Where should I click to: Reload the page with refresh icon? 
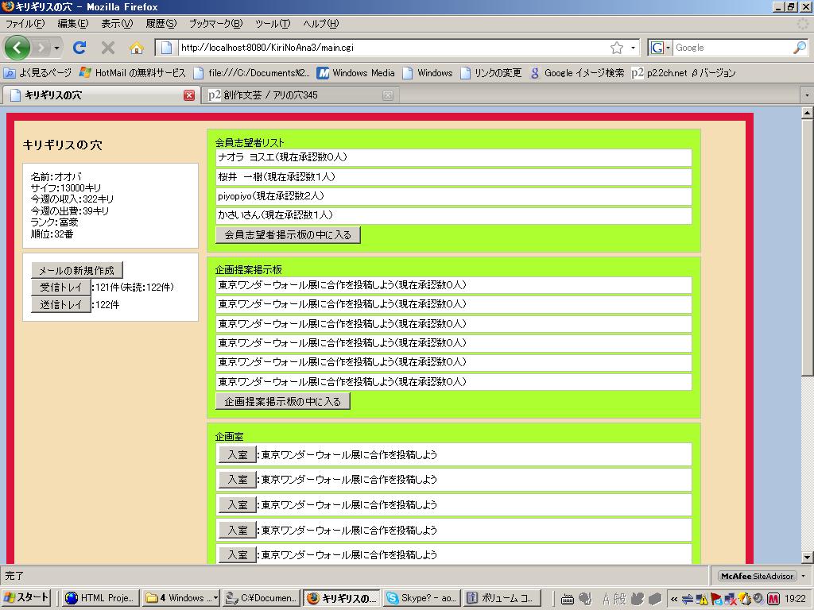(x=79, y=48)
